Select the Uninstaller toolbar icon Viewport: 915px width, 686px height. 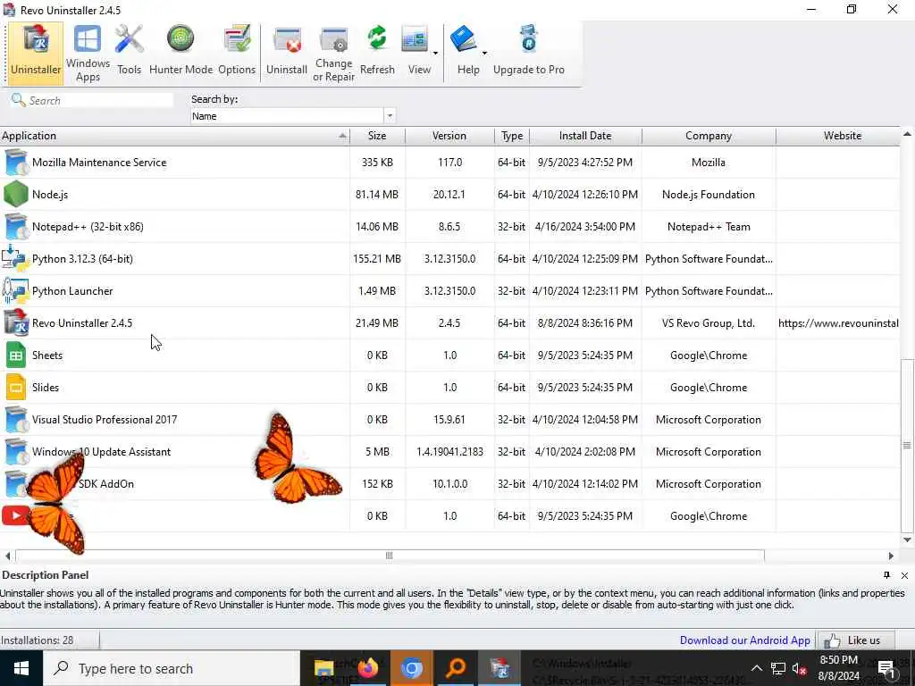pyautogui.click(x=36, y=53)
